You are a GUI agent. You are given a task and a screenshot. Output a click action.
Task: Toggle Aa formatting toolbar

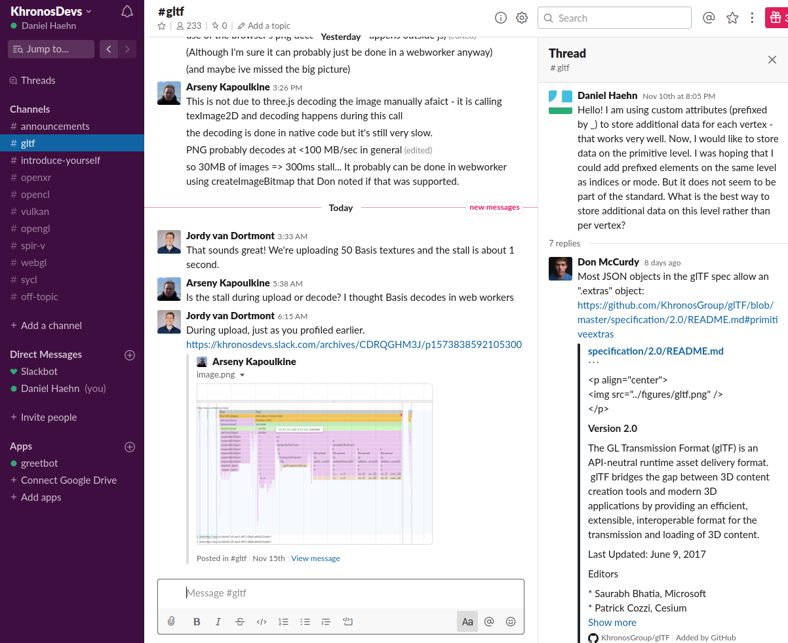467,621
